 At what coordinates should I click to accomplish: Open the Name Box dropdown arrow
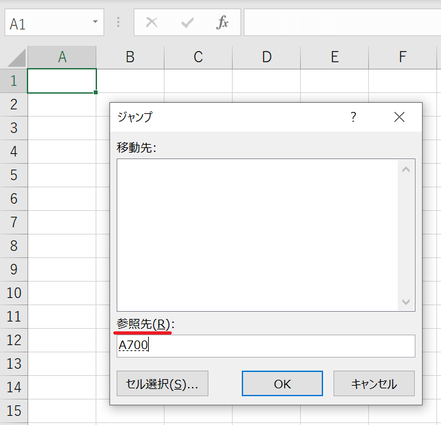96,23
